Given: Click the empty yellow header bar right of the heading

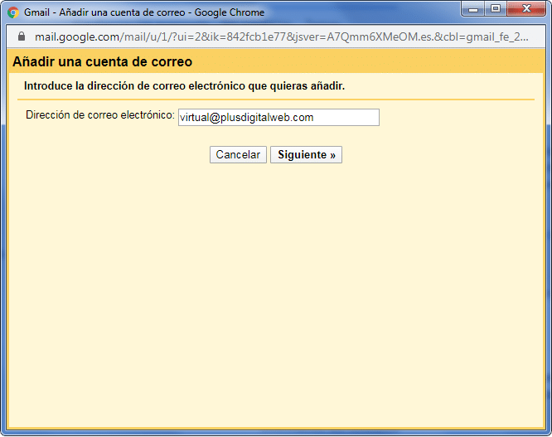Looking at the screenshot, I should coord(373,62).
